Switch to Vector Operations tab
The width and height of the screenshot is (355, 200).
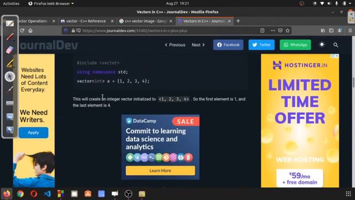(x=33, y=21)
